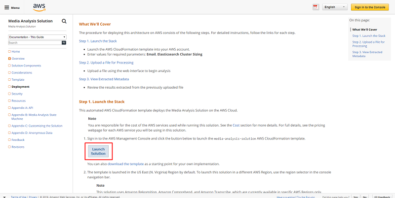Screen dimensions: 395x198
Task: Expand the Overview section icon
Action: [9, 59]
